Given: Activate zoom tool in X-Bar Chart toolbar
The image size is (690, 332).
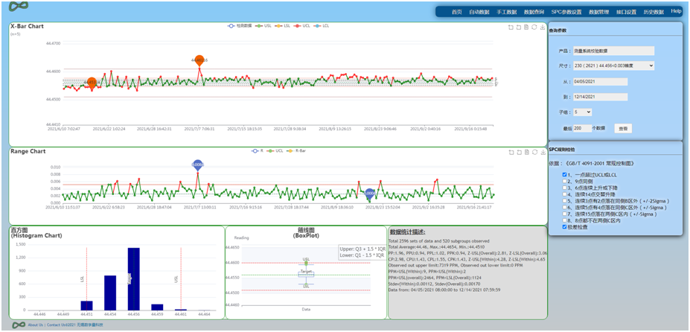Looking at the screenshot, I should (x=511, y=28).
